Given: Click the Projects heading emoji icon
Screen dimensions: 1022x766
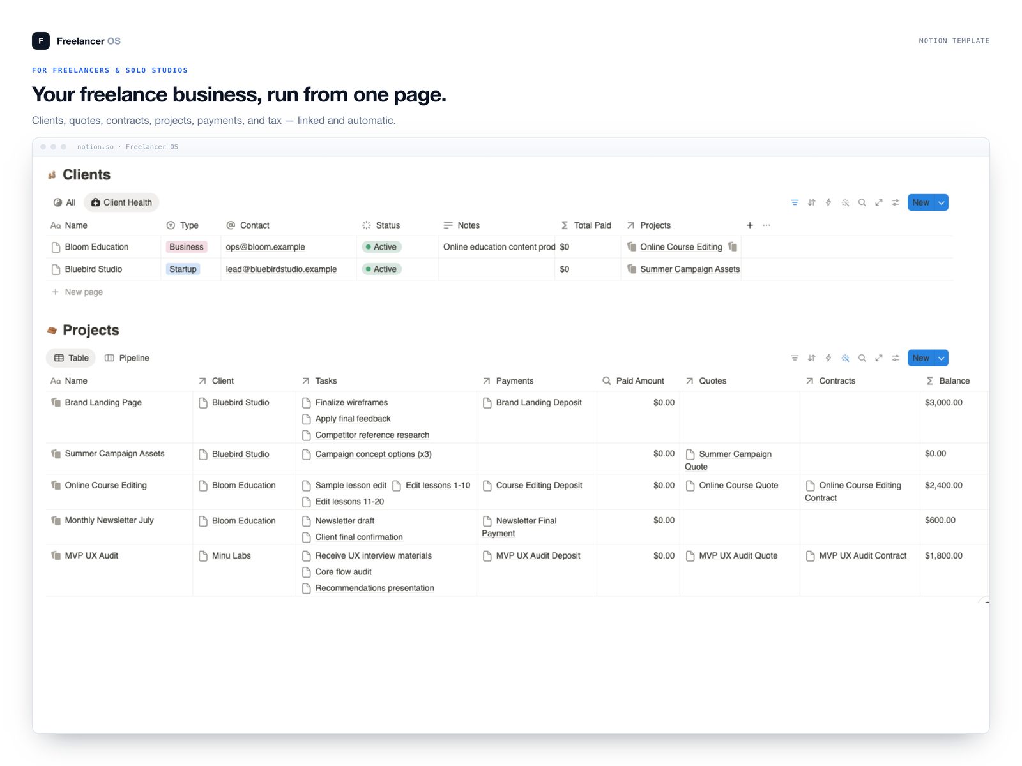Looking at the screenshot, I should tap(52, 331).
